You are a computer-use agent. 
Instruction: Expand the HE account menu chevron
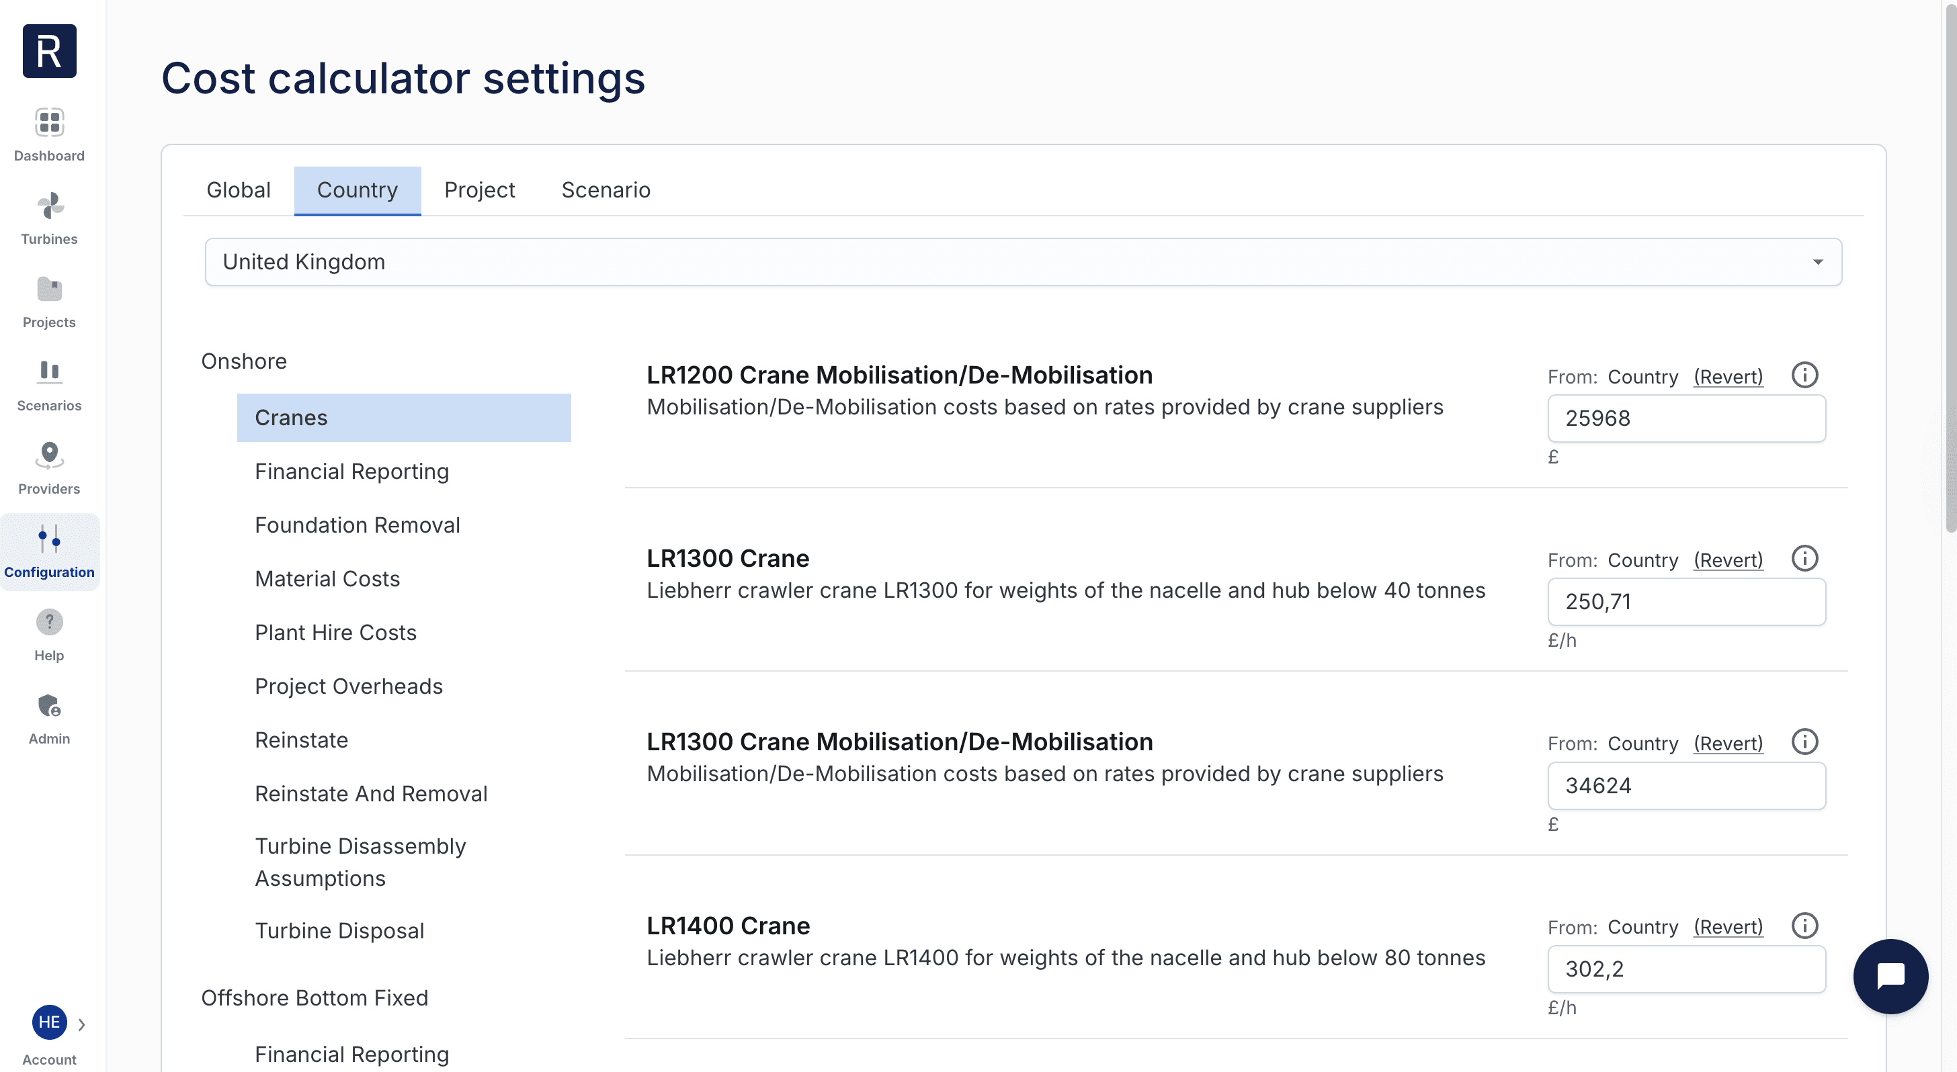point(81,1024)
